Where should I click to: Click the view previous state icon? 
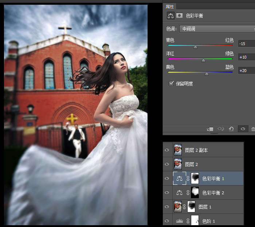tap(221, 129)
